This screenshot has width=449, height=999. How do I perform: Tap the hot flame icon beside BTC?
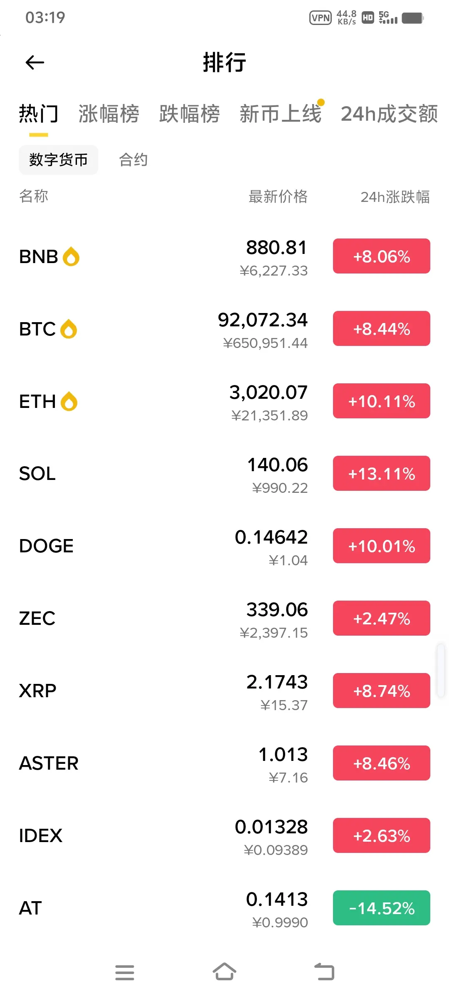point(69,329)
